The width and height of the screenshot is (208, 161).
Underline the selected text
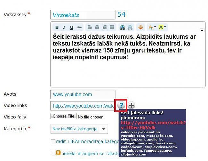tap(72, 27)
